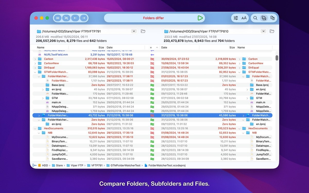Expand the left Carbon folder
309x193 pixels.
tap(35, 59)
